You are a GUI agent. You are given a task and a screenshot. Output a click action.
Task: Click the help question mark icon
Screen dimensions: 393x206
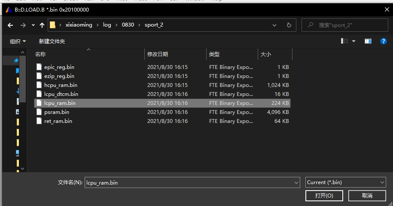pos(383,41)
